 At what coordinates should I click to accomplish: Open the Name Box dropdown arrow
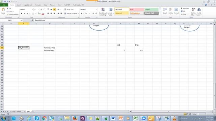click(21, 20)
